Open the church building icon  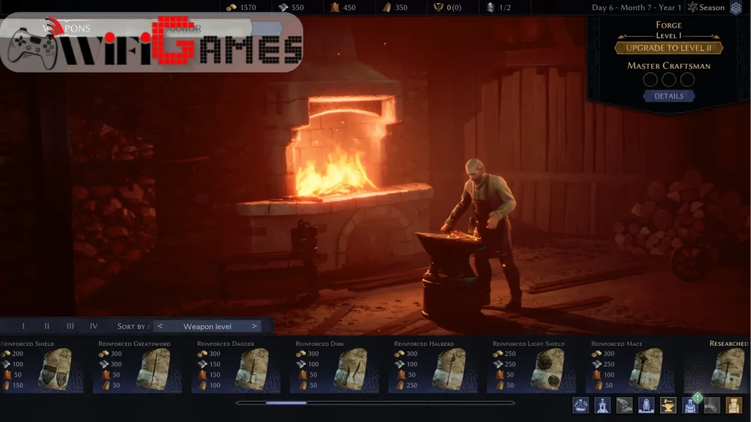pyautogui.click(x=603, y=405)
